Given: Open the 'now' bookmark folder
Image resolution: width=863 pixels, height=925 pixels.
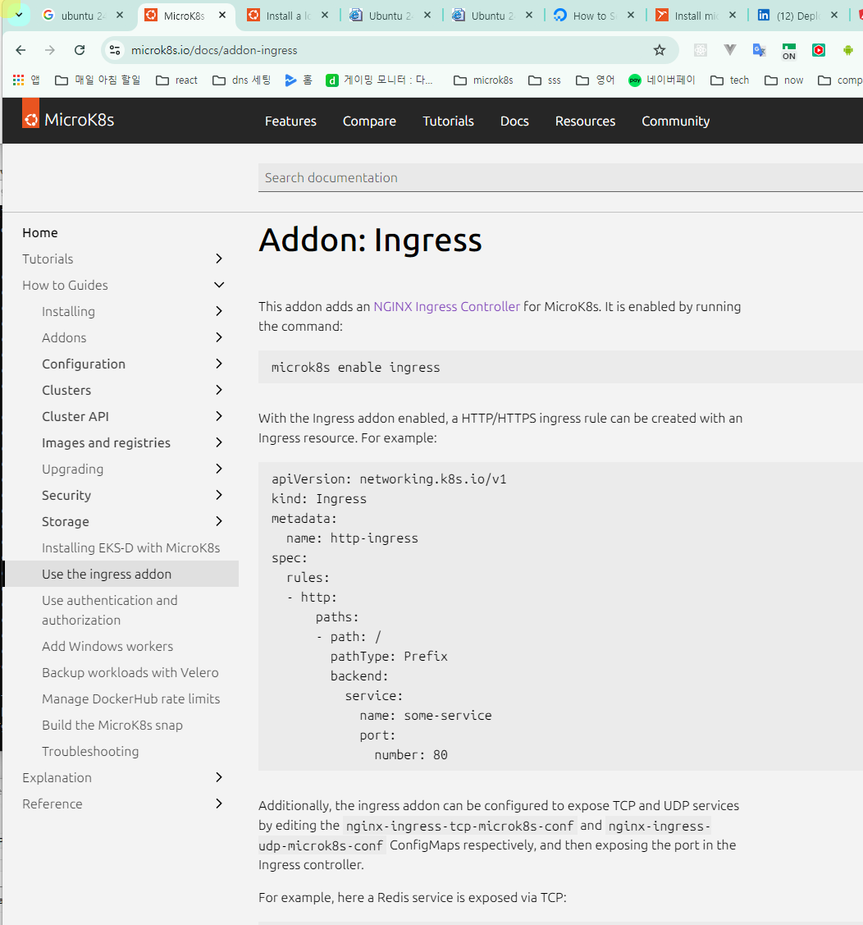Looking at the screenshot, I should point(784,80).
